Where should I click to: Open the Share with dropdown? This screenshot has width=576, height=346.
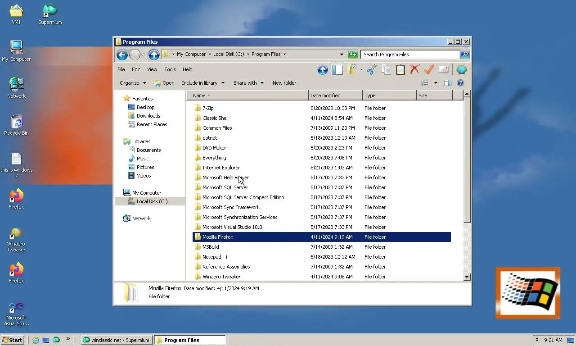(x=248, y=83)
